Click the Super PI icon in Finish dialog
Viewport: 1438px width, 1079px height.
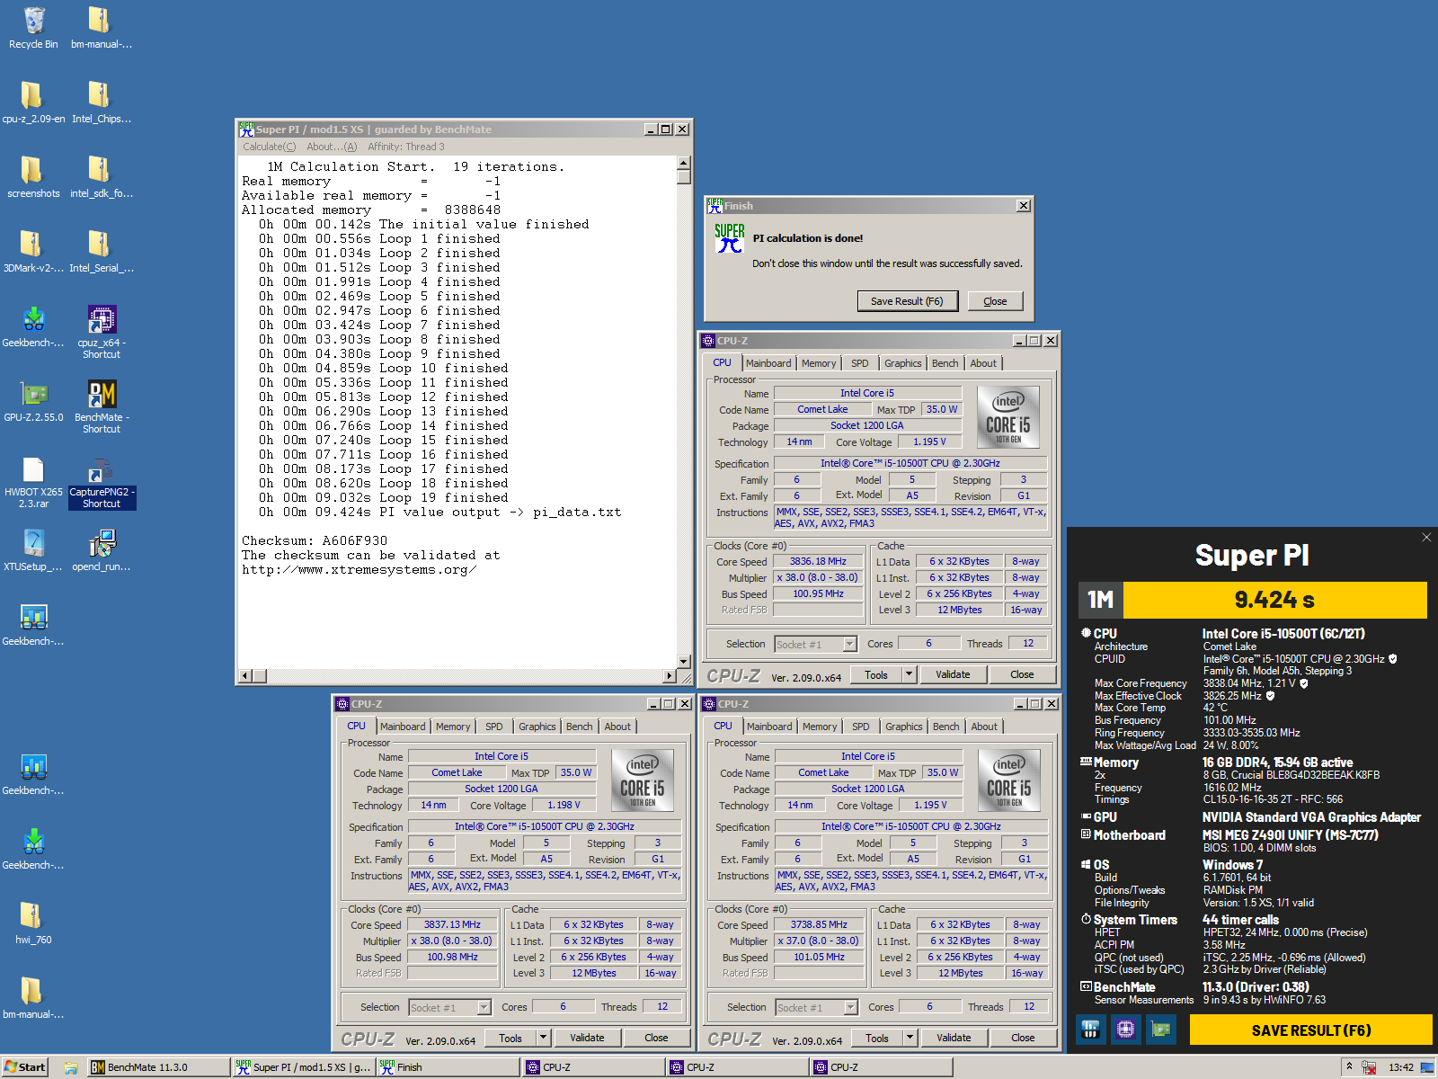(729, 238)
